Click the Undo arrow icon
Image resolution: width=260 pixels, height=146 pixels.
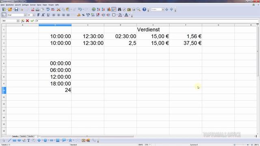click(x=80, y=9)
